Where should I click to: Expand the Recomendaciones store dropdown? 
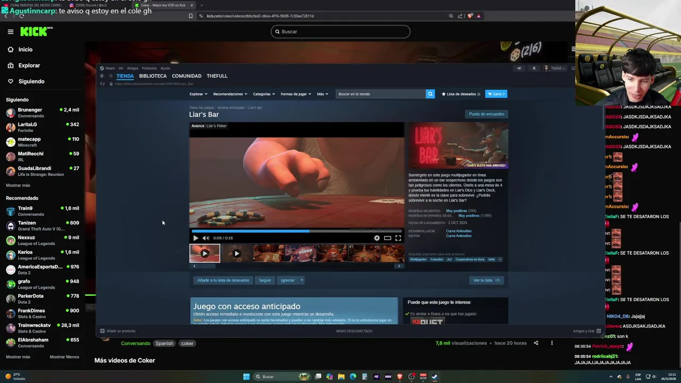(230, 94)
